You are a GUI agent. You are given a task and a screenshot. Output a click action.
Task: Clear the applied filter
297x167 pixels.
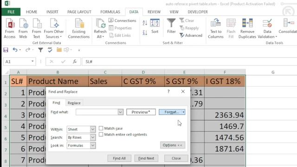click(x=187, y=20)
